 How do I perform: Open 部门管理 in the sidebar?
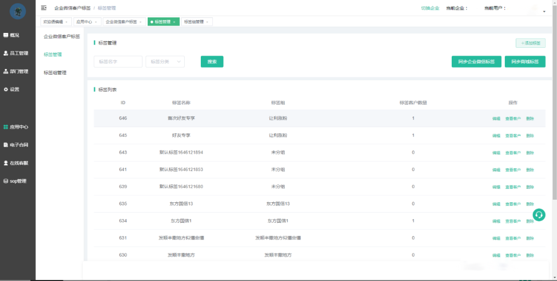[16, 72]
